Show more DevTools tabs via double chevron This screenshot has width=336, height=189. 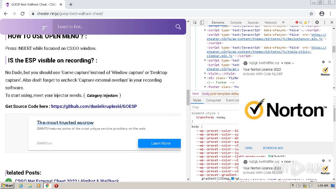(x=283, y=23)
